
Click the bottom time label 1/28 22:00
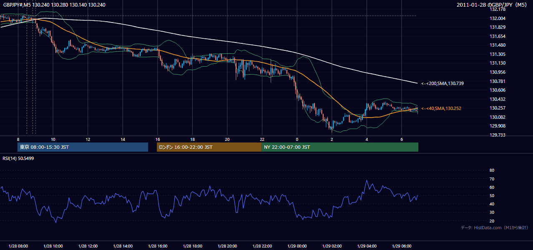click(x=262, y=246)
